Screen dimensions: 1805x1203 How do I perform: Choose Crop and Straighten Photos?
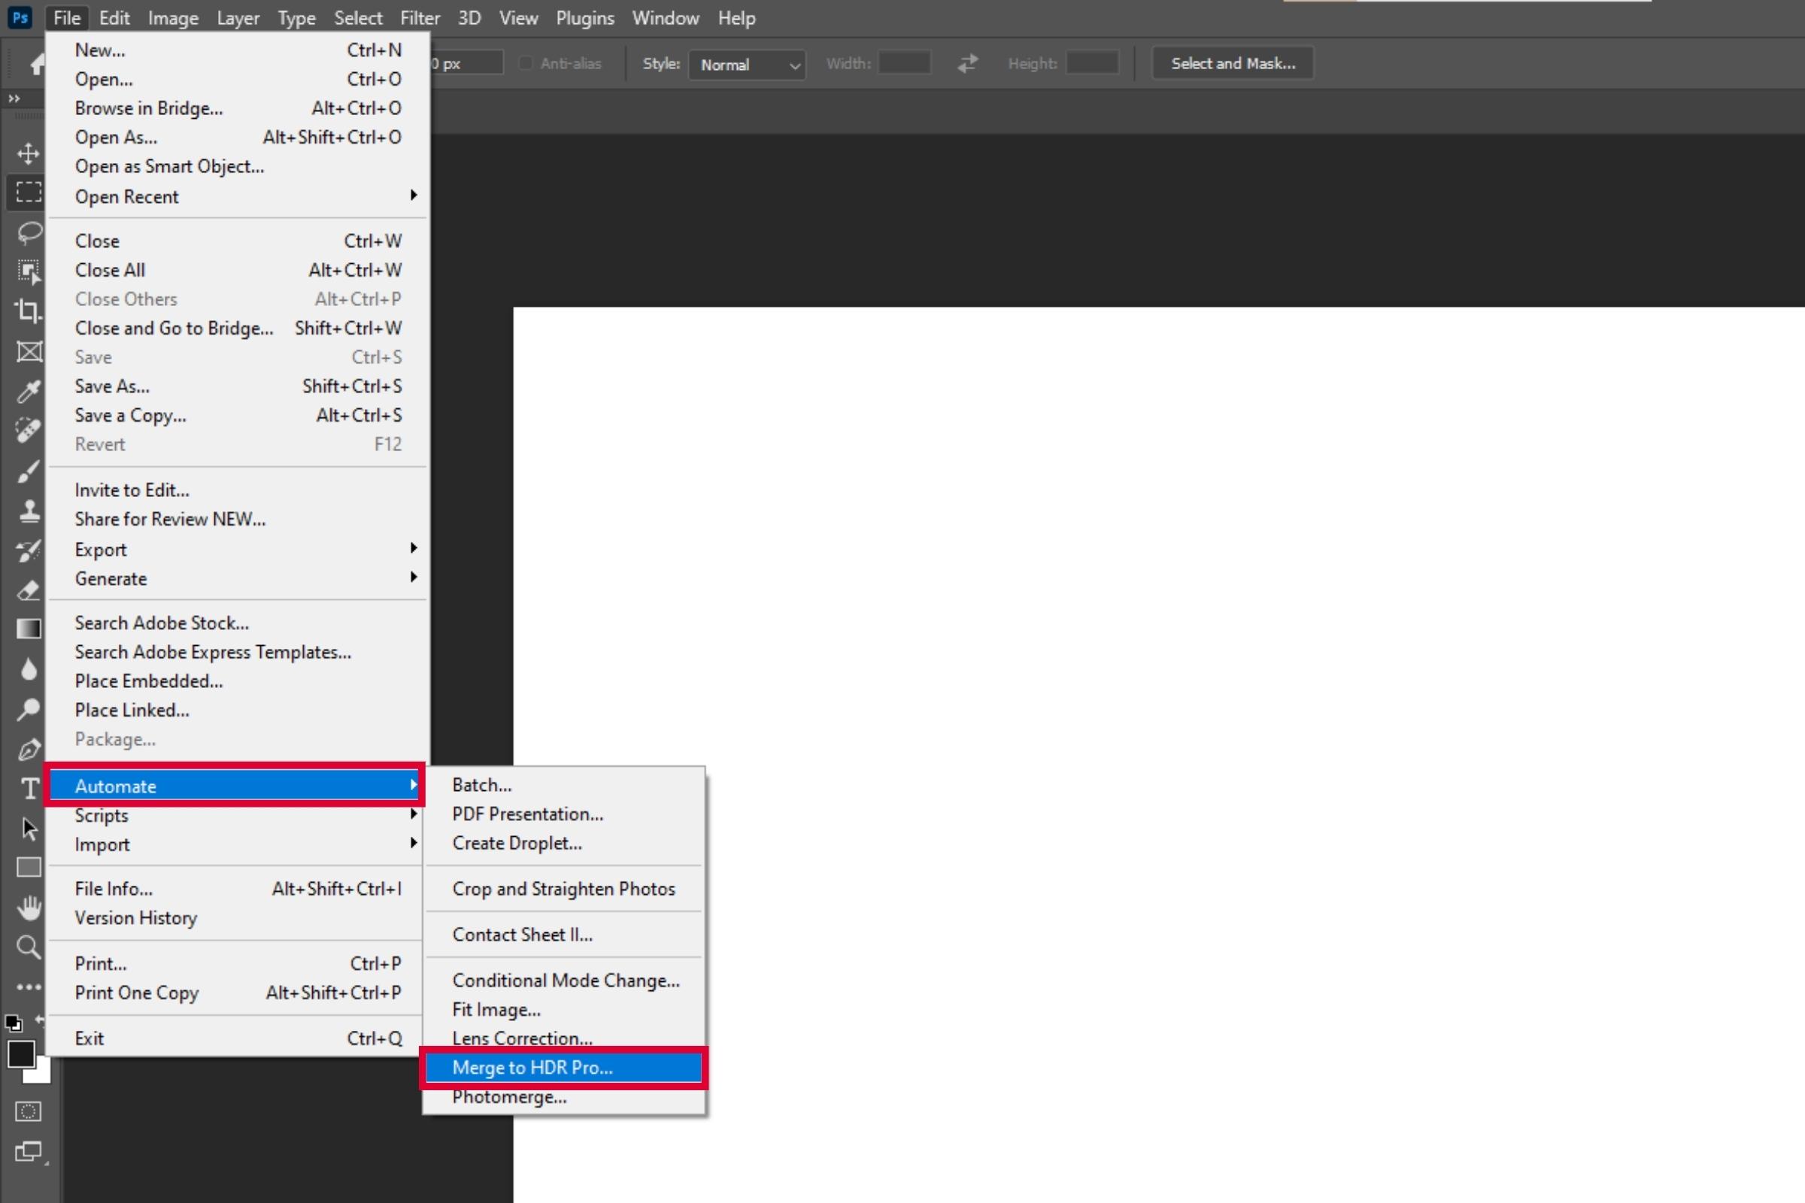coord(563,889)
